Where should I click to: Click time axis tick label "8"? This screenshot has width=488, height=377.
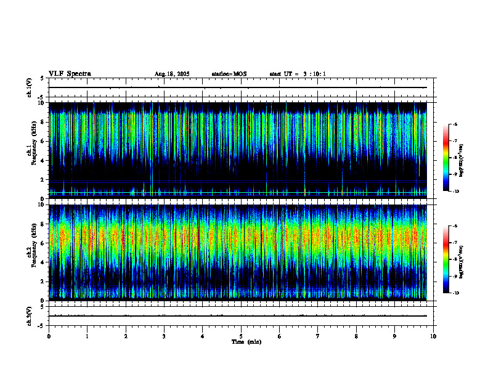point(356,336)
